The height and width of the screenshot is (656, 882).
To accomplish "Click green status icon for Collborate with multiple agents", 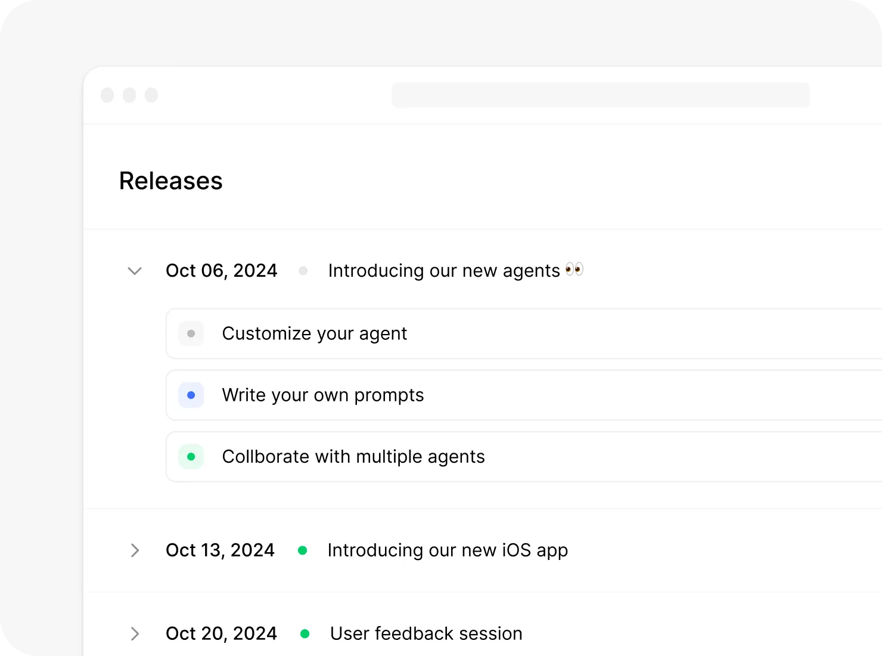I will [191, 457].
